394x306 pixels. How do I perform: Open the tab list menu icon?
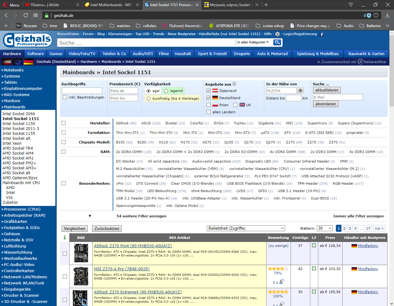(351, 5)
